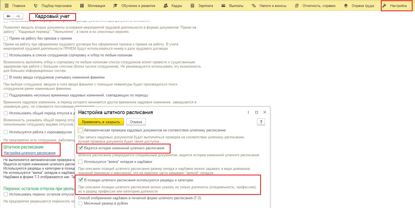Open the Кадры section
Image resolution: width=415 pixels, height=208 pixels.
click(x=173, y=6)
